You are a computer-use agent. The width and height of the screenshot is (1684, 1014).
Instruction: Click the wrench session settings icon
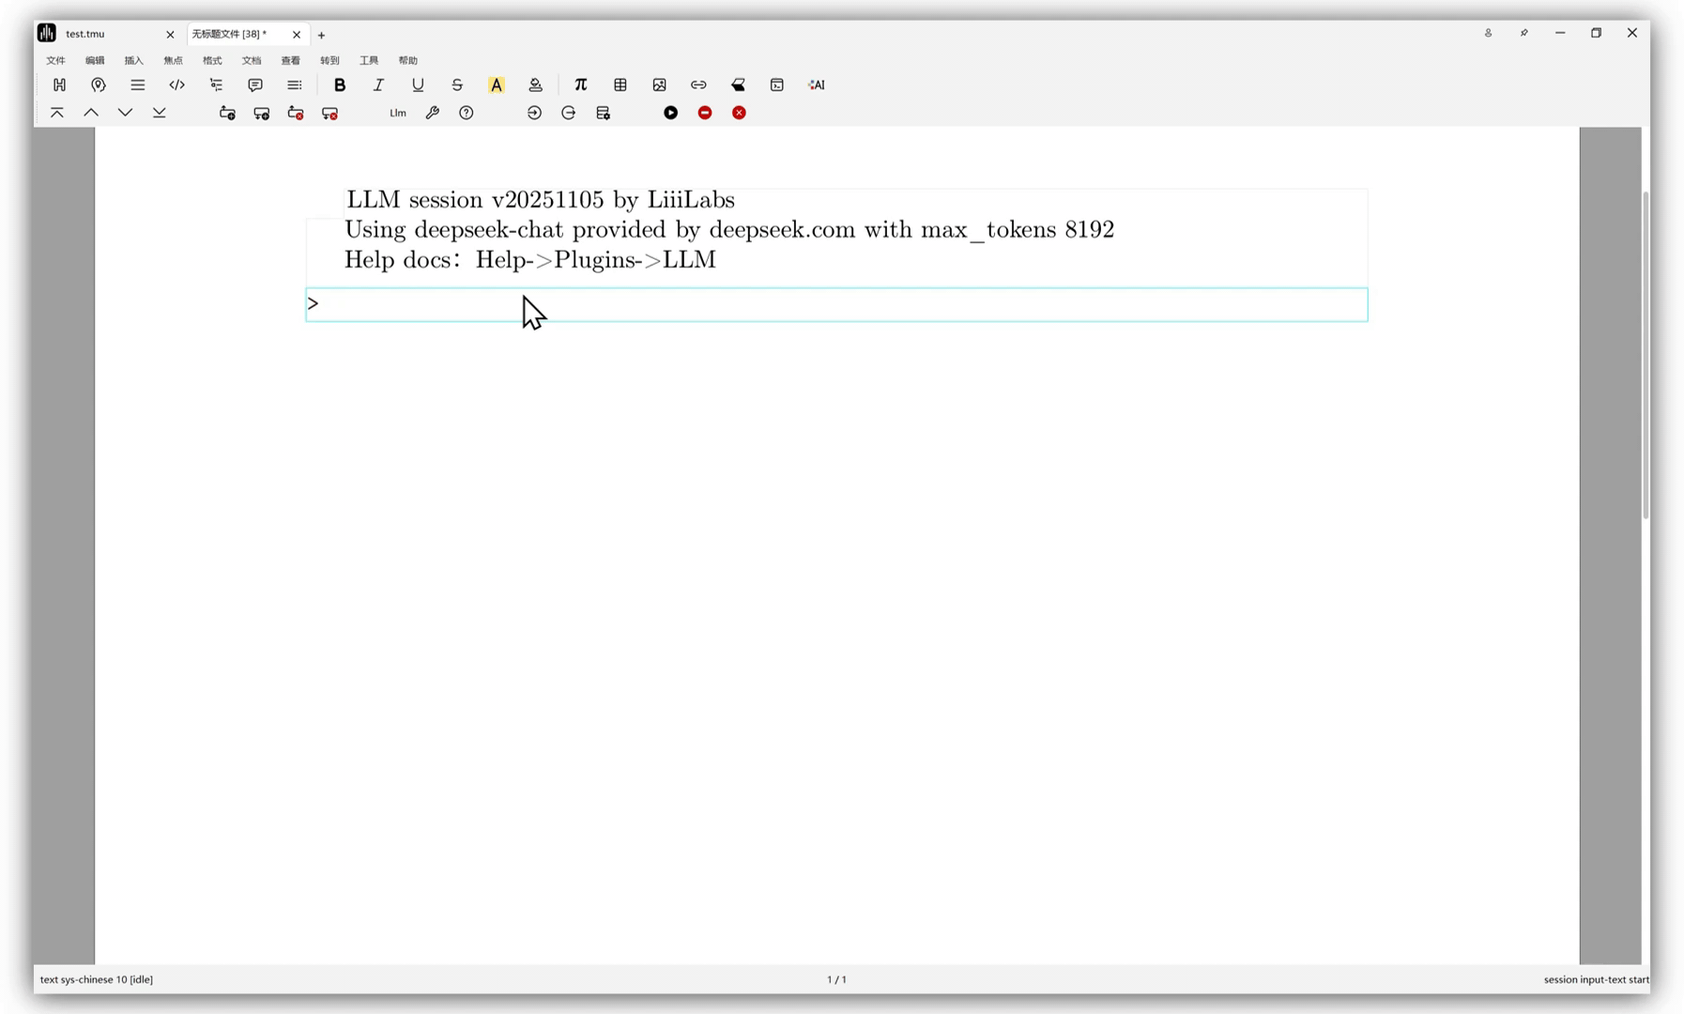point(432,113)
